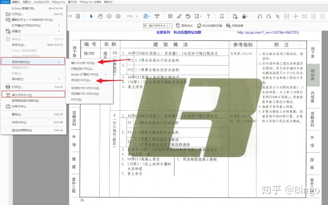
Task: Choose 共享文件 menu item
Action: (x=34, y=106)
